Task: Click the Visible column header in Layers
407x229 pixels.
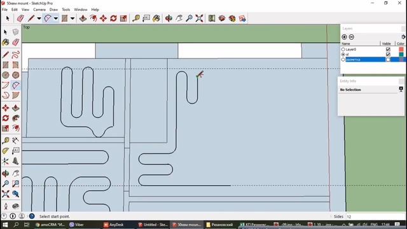Action: pos(387,44)
